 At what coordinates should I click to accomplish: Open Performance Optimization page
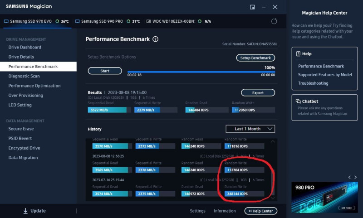point(34,86)
